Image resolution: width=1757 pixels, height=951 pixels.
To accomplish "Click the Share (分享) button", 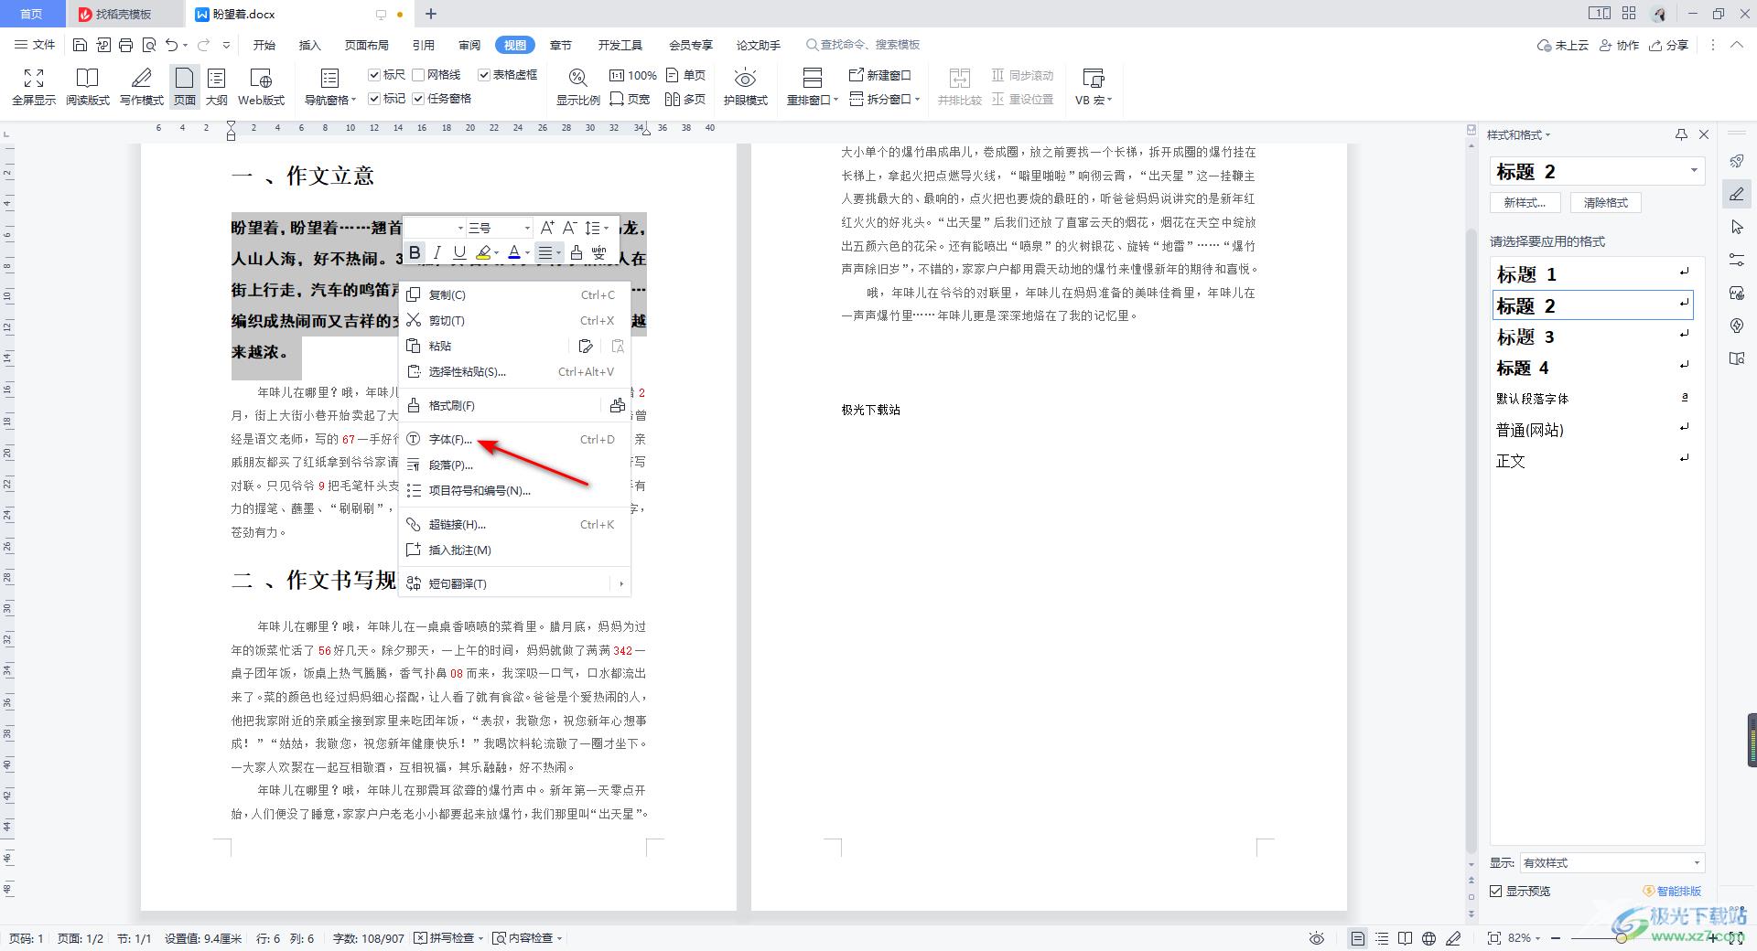I will point(1668,45).
